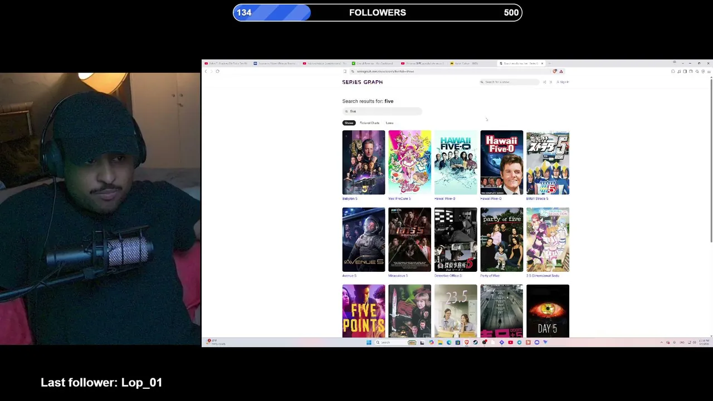This screenshot has height=401, width=713.
Task: Click the Series Graph logo
Action: (362, 82)
